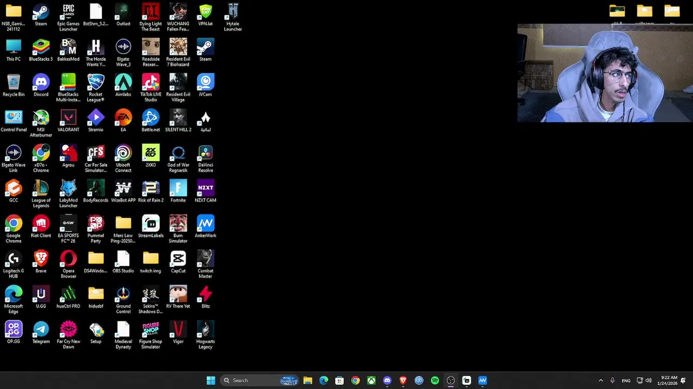Open TikTok LIVE Studio shortcut
The image size is (693, 389).
(151, 88)
